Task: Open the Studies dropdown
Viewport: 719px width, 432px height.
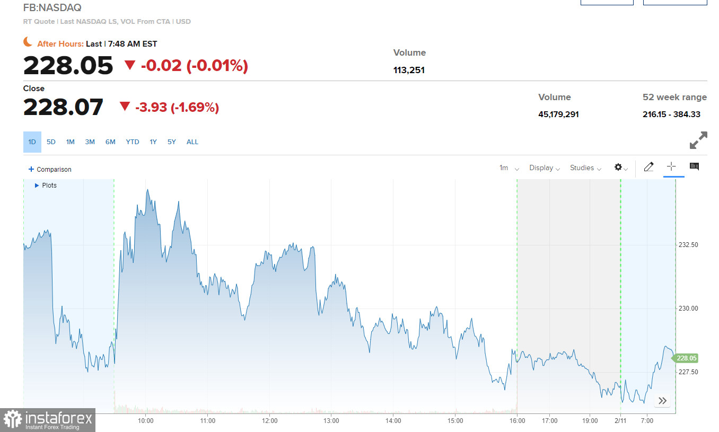Action: click(x=585, y=168)
